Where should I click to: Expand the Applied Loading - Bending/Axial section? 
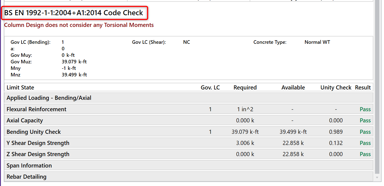49,98
